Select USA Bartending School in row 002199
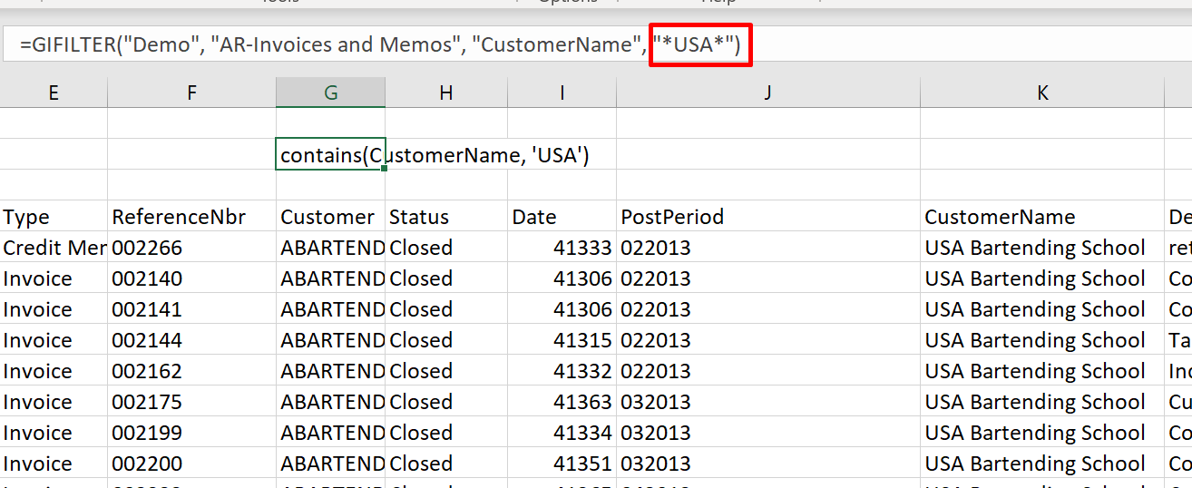 coord(1042,433)
